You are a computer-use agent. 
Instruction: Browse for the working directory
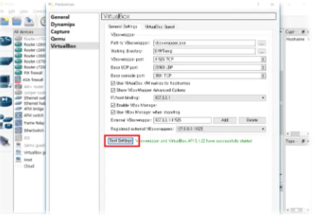[x=262, y=51]
